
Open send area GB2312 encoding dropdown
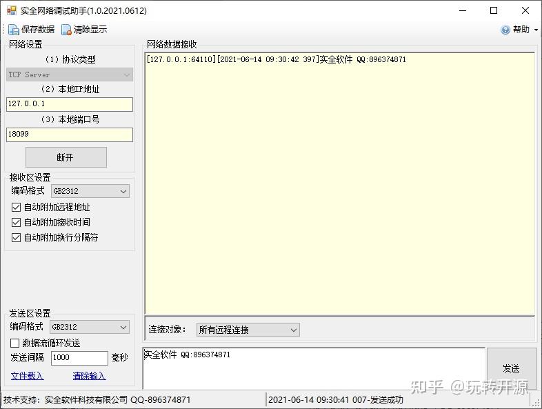point(90,327)
